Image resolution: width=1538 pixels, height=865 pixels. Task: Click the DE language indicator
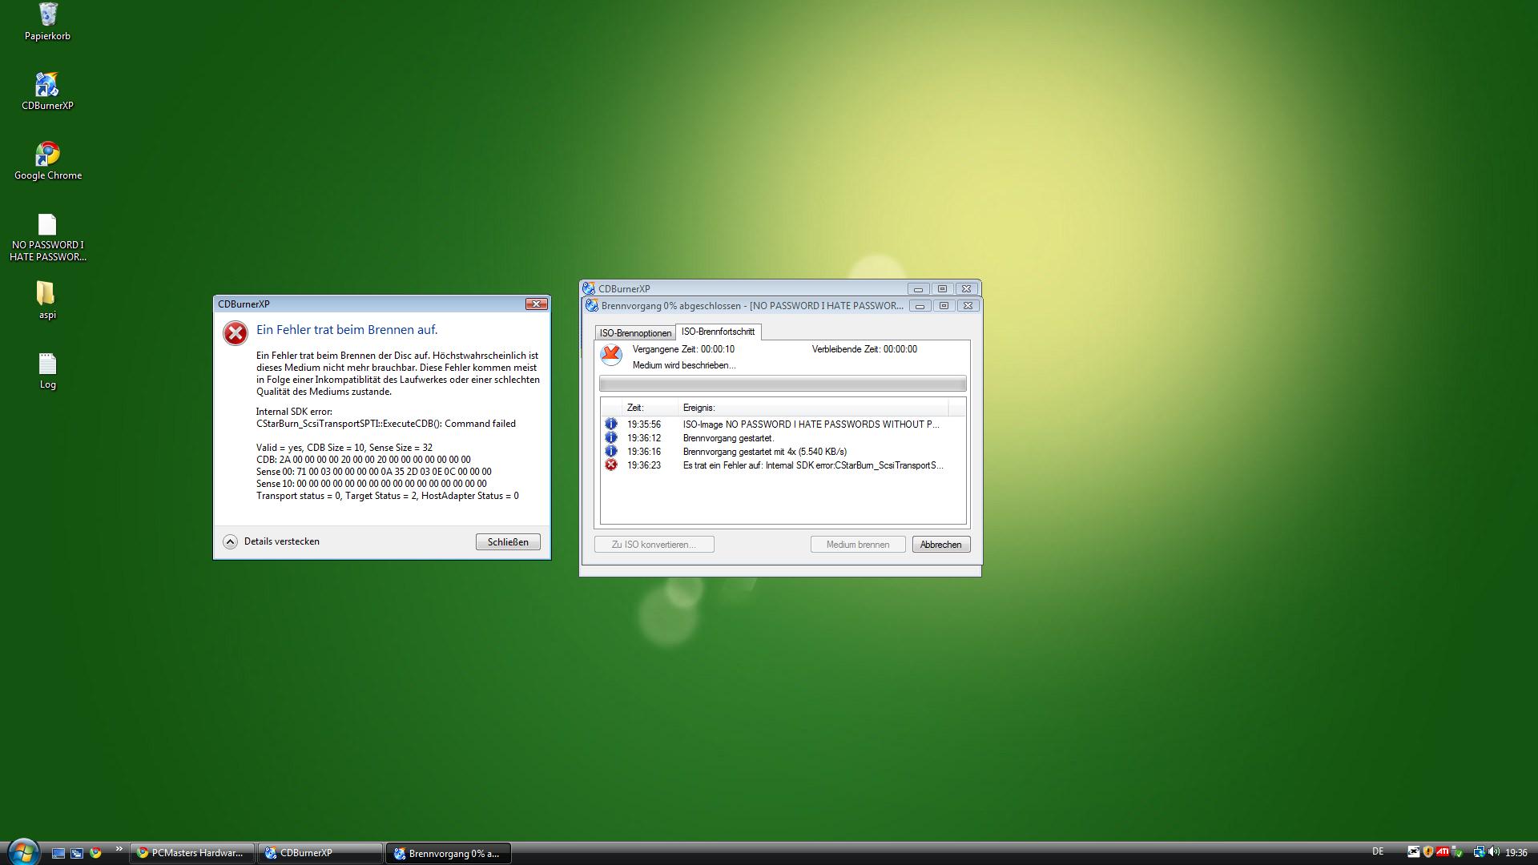[x=1378, y=852]
